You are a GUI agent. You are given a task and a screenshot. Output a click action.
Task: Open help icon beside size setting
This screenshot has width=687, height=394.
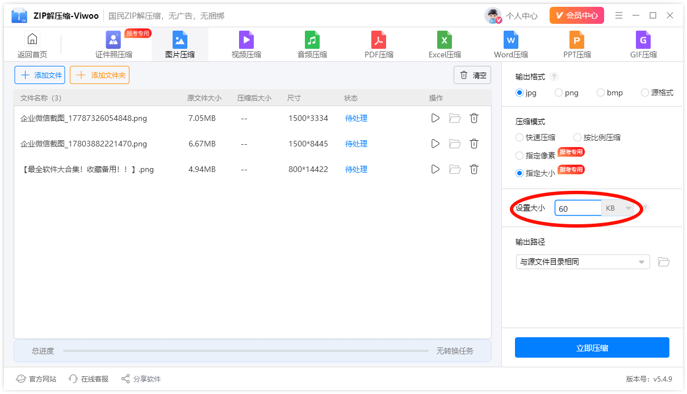click(644, 208)
